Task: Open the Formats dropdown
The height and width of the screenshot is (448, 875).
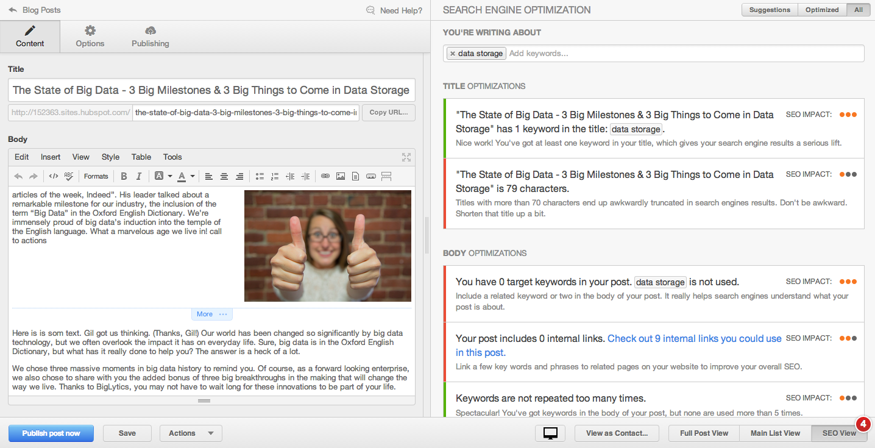Action: tap(96, 176)
